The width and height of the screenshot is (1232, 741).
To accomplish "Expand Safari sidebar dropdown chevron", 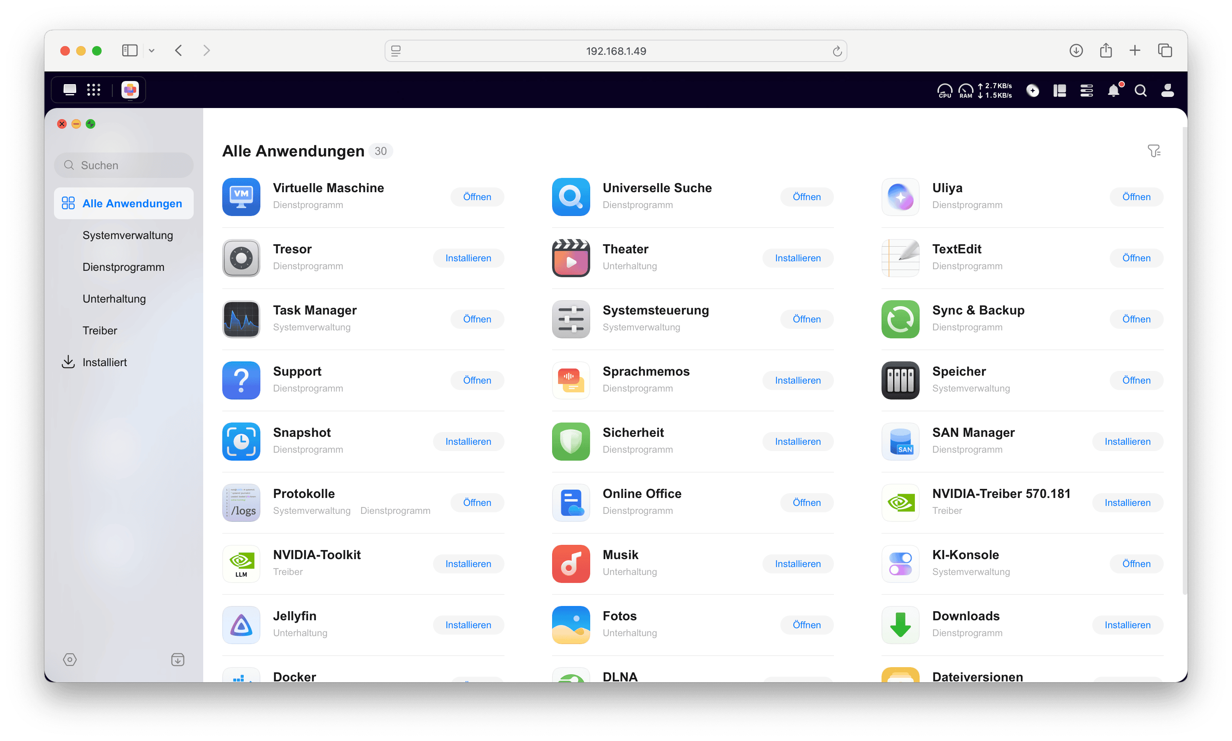I will [152, 50].
